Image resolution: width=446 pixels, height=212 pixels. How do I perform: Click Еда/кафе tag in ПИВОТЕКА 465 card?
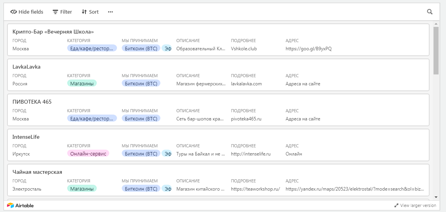(x=92, y=119)
